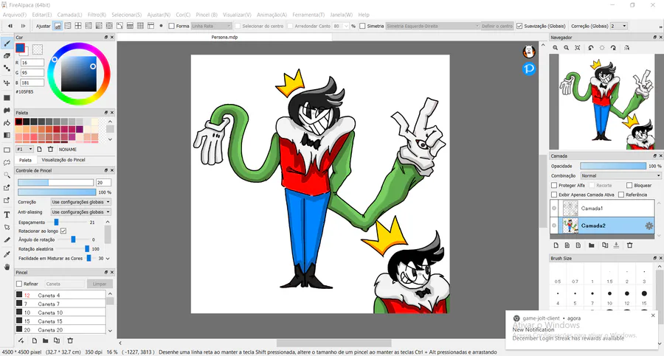Delete the palette with trash icon

click(x=50, y=149)
